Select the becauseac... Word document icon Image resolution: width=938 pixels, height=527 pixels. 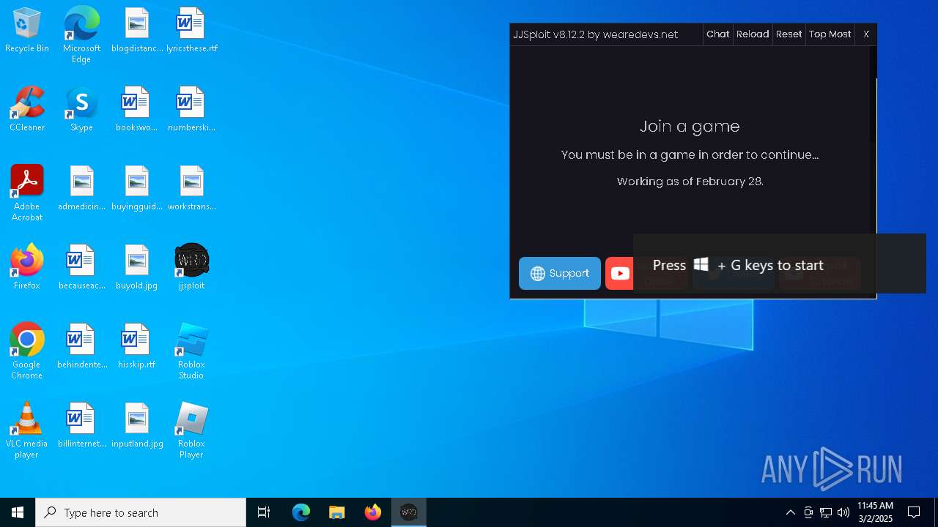(81, 268)
